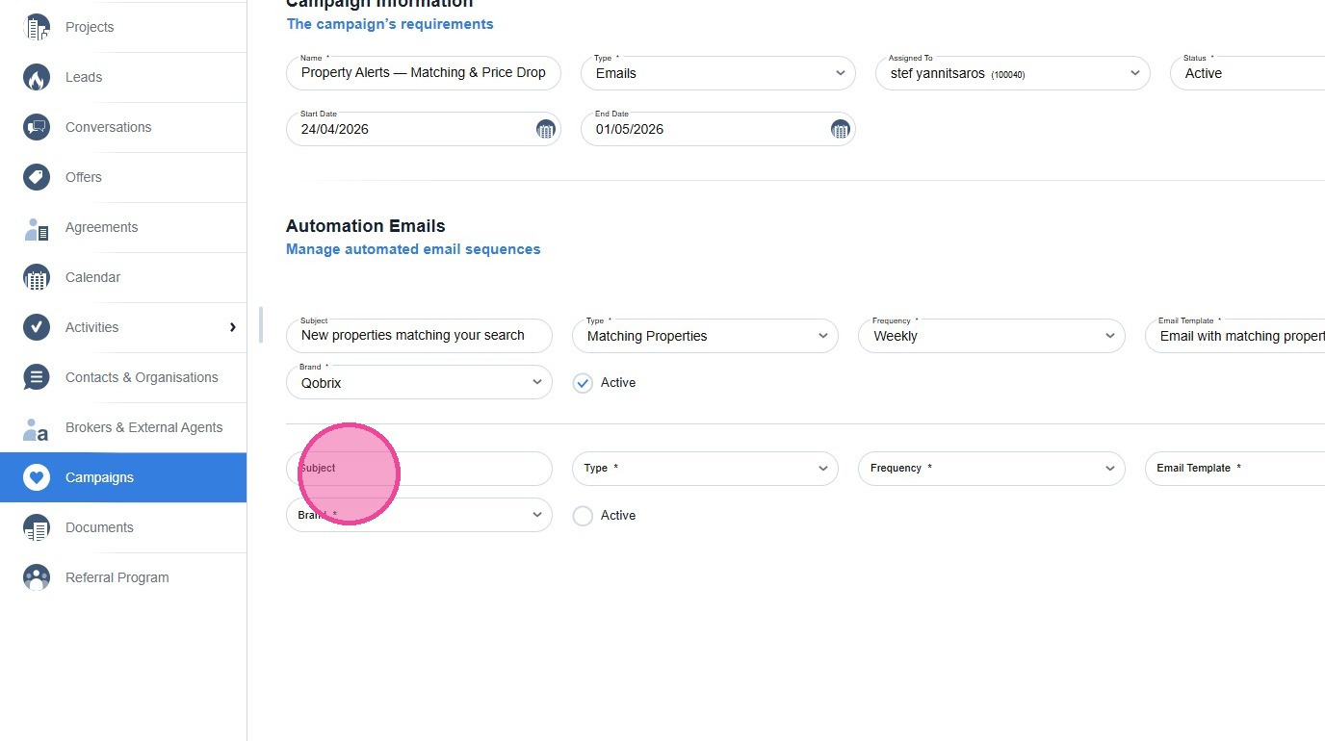
Task: Open Brand dropdown showing Qobrix
Action: click(419, 383)
